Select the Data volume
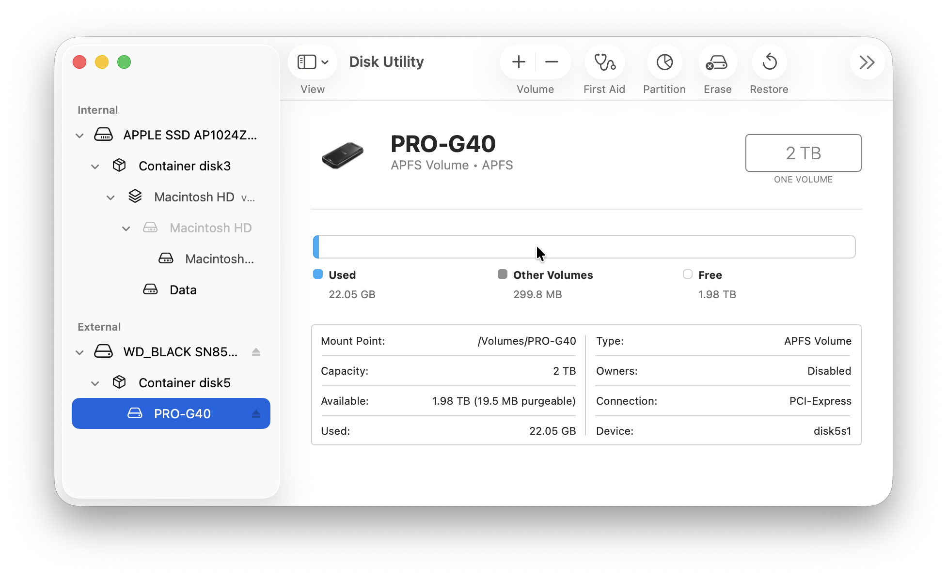947x578 pixels. (x=171, y=290)
